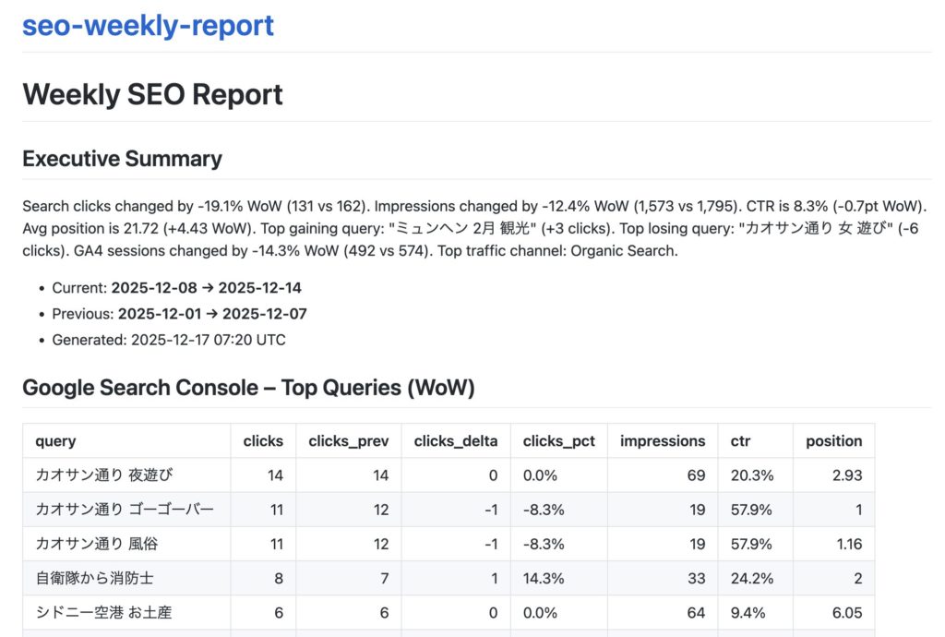Select the 'ctr' column header

(x=740, y=441)
